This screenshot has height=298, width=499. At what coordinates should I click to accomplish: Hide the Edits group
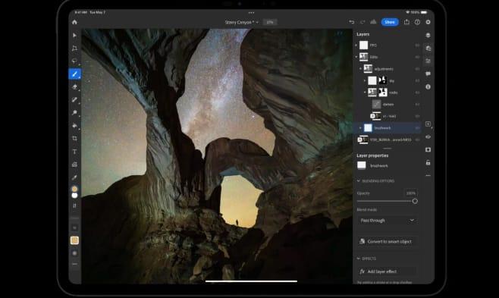(417, 57)
